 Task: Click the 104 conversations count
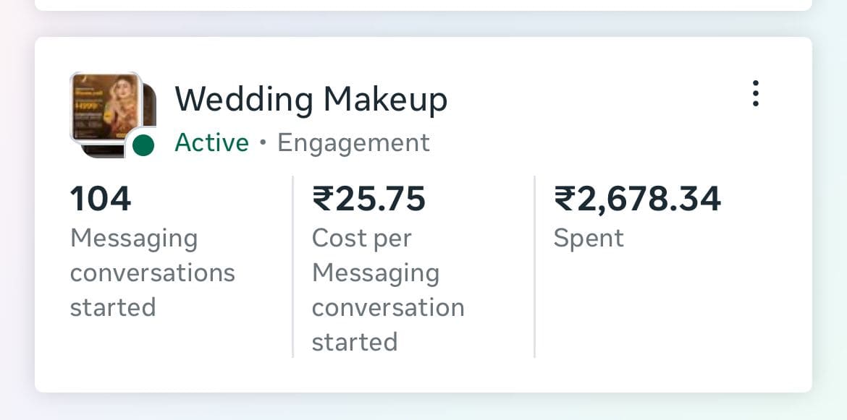coord(101,199)
